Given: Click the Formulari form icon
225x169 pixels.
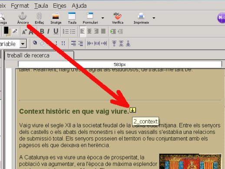Looking at the screenshot, I should (x=90, y=18).
